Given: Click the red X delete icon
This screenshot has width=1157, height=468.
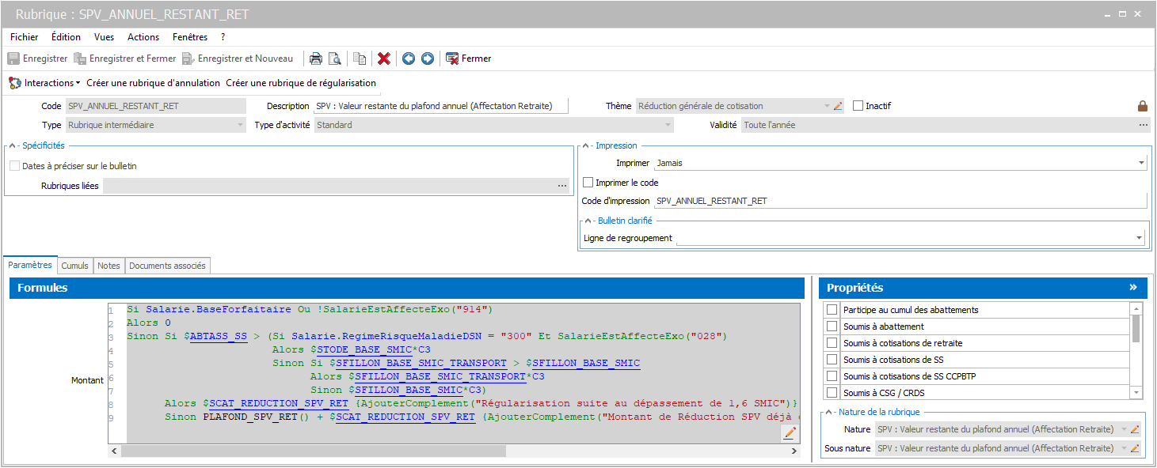Looking at the screenshot, I should (x=384, y=58).
